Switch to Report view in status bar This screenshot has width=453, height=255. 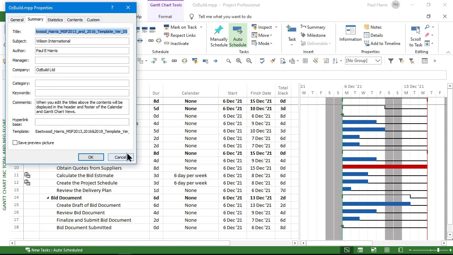click(401, 250)
